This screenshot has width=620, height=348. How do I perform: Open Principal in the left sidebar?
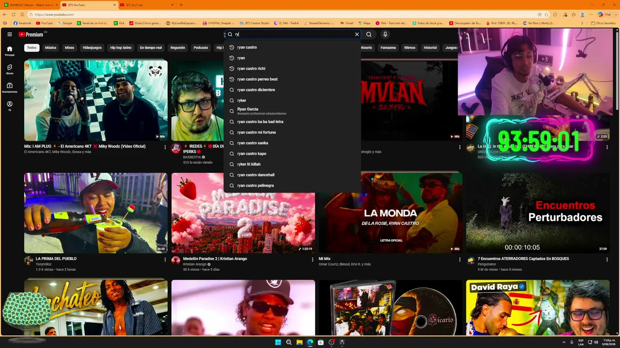click(x=9, y=51)
